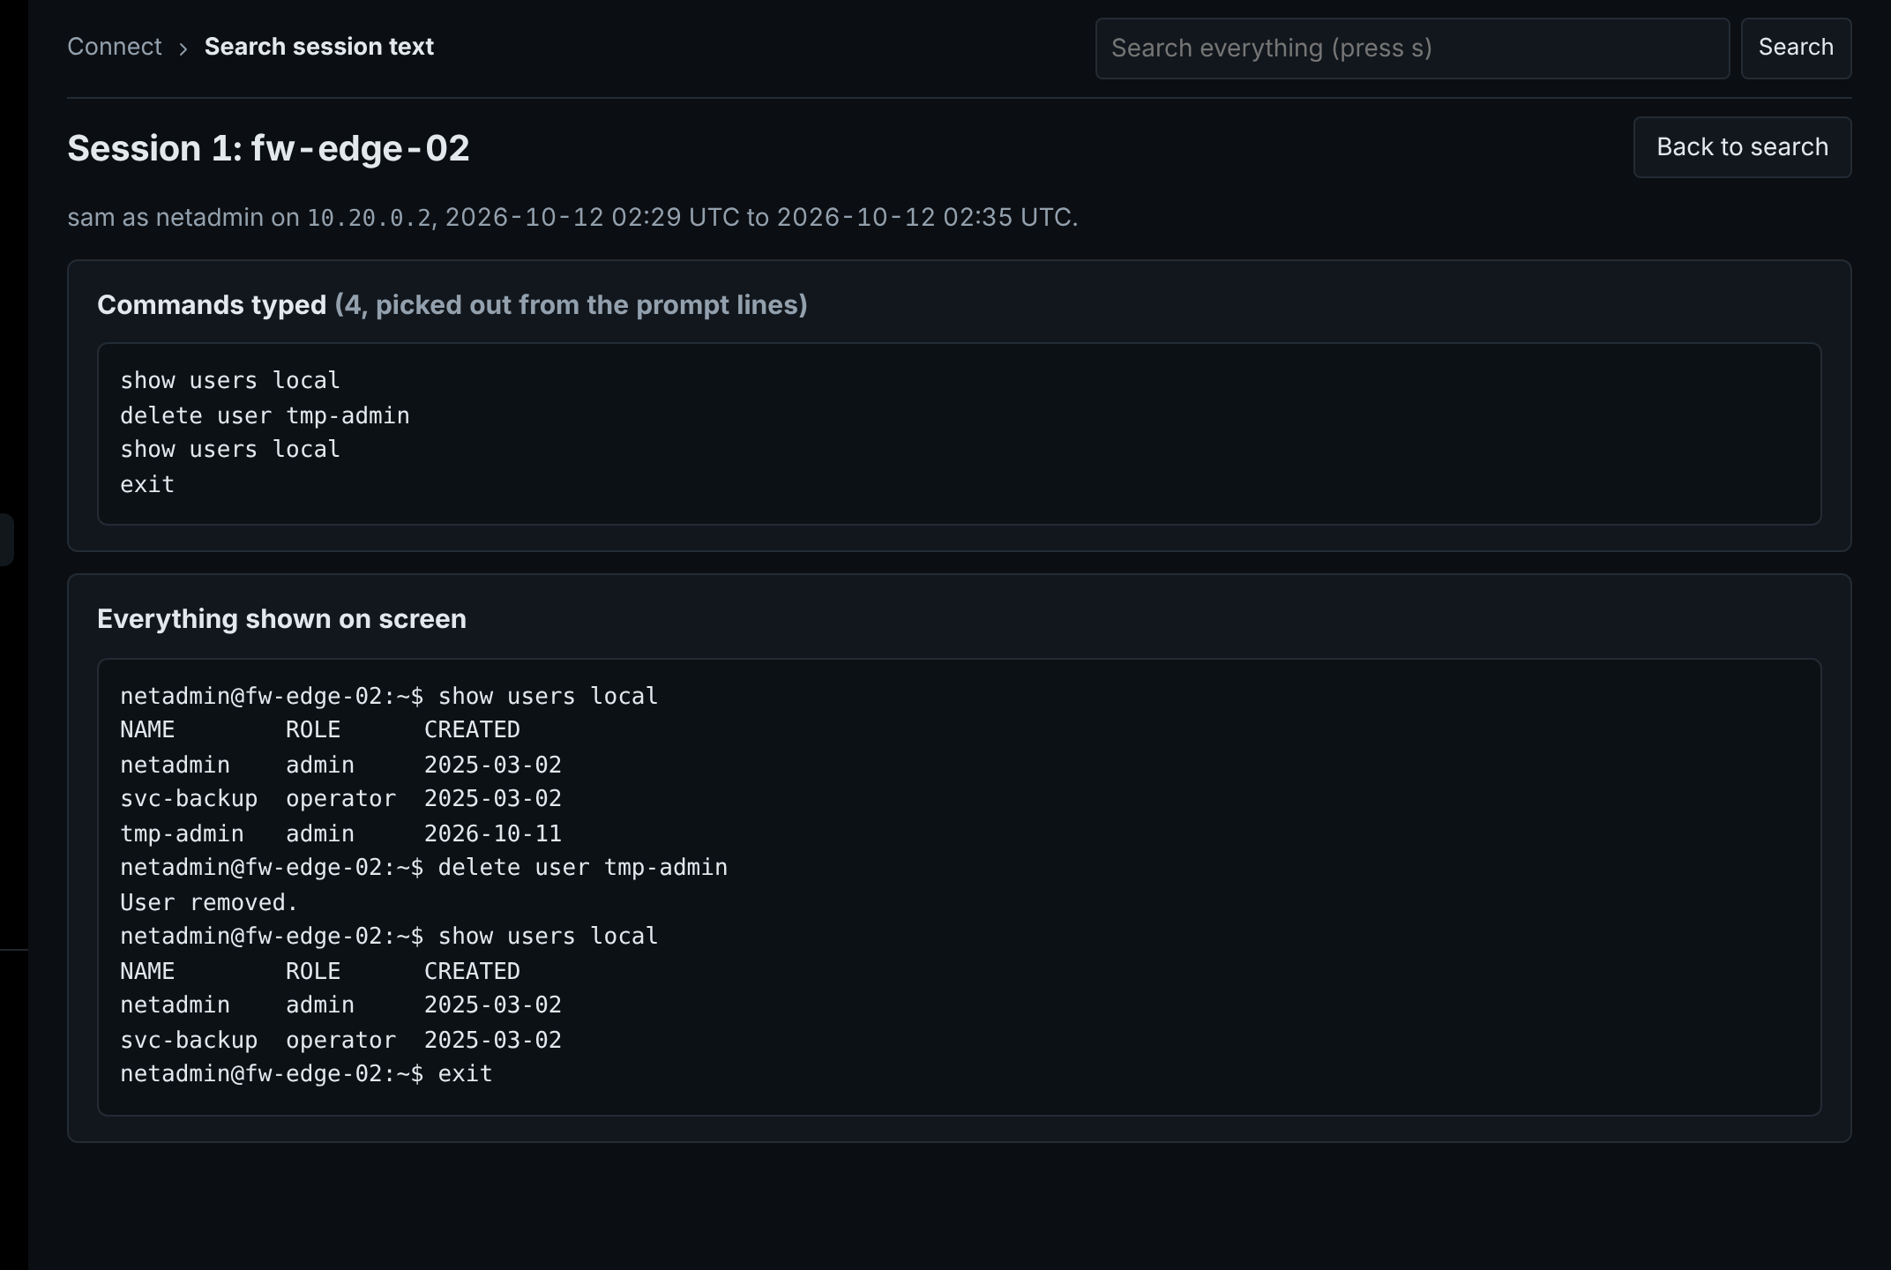1891x1270 pixels.
Task: Click the 'exit' line in commands typed list
Action: pos(147,484)
